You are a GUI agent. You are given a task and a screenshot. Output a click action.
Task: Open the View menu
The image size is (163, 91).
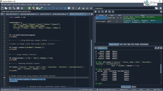tap(45, 5)
